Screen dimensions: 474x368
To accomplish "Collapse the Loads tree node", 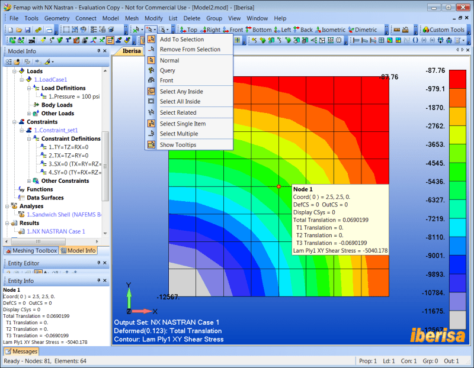I will (14, 72).
